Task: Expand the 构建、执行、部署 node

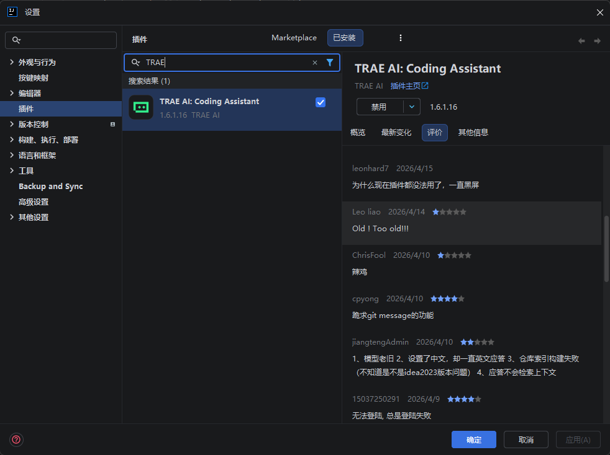Action: 12,139
